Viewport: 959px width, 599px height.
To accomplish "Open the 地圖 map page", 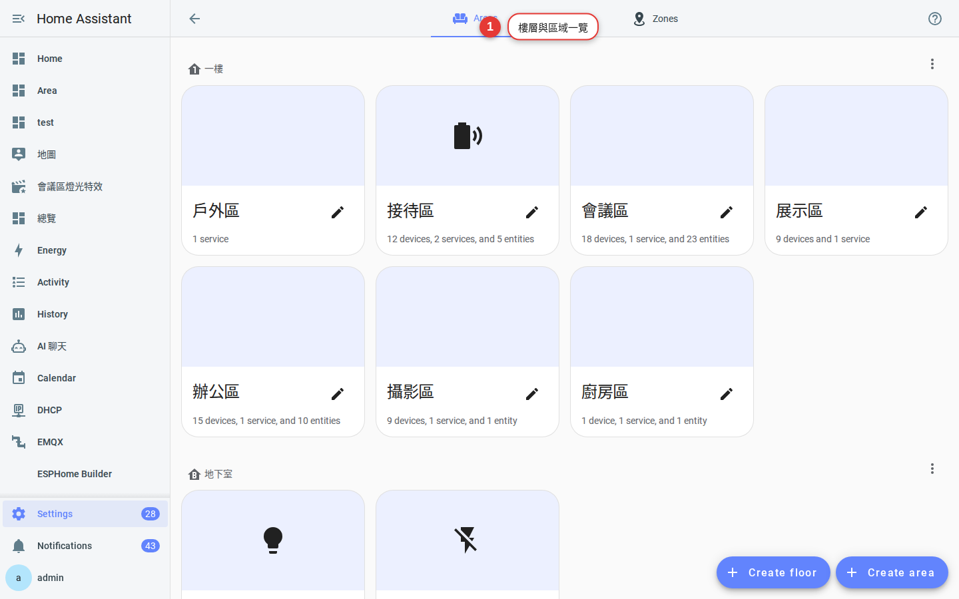I will tap(85, 154).
